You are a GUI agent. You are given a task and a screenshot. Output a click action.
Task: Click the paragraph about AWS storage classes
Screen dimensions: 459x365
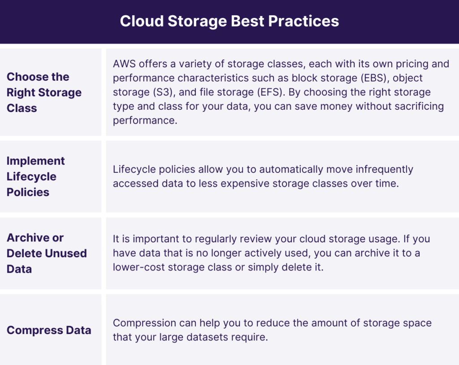coord(281,92)
